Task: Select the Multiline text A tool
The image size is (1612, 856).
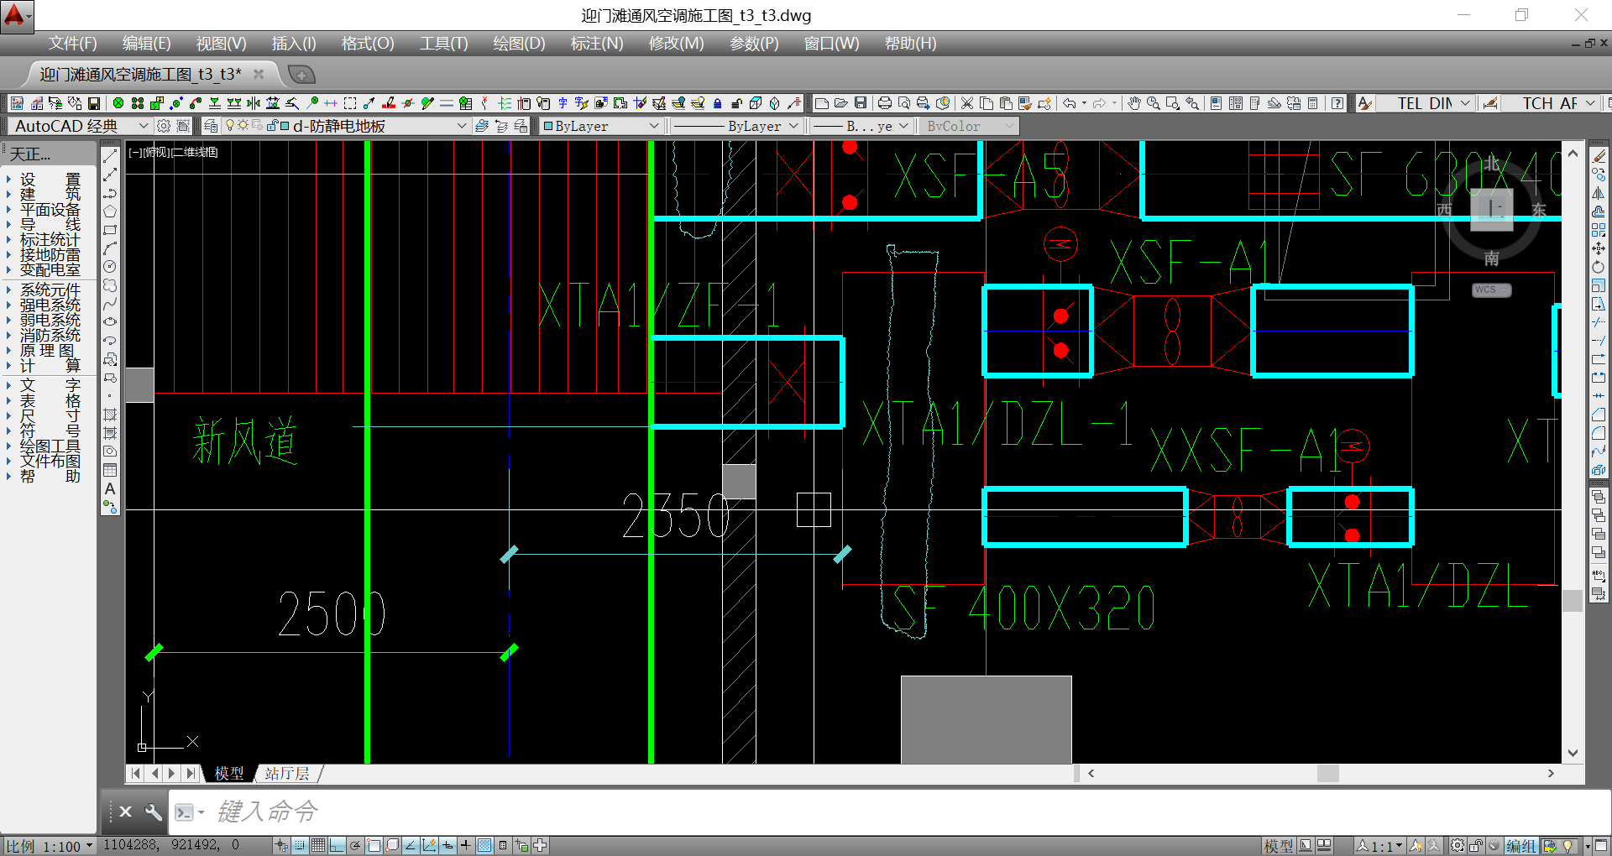Action: [x=110, y=488]
